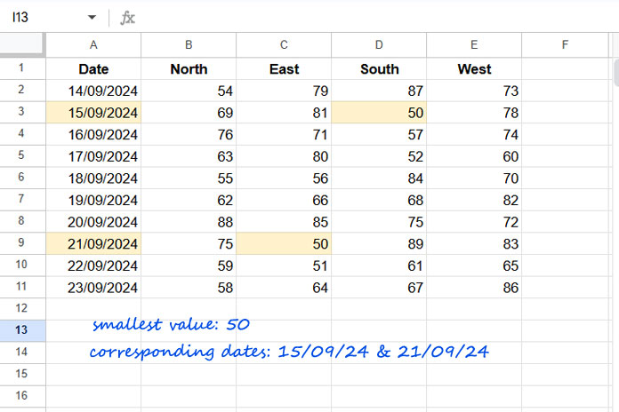Select West value 60
Screen dimensions: 619x412
coord(474,156)
